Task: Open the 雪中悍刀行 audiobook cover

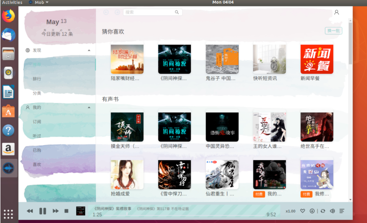Action: [x=174, y=175]
